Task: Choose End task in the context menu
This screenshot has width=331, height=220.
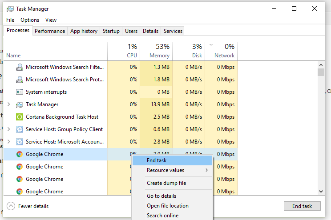Action: [172, 160]
